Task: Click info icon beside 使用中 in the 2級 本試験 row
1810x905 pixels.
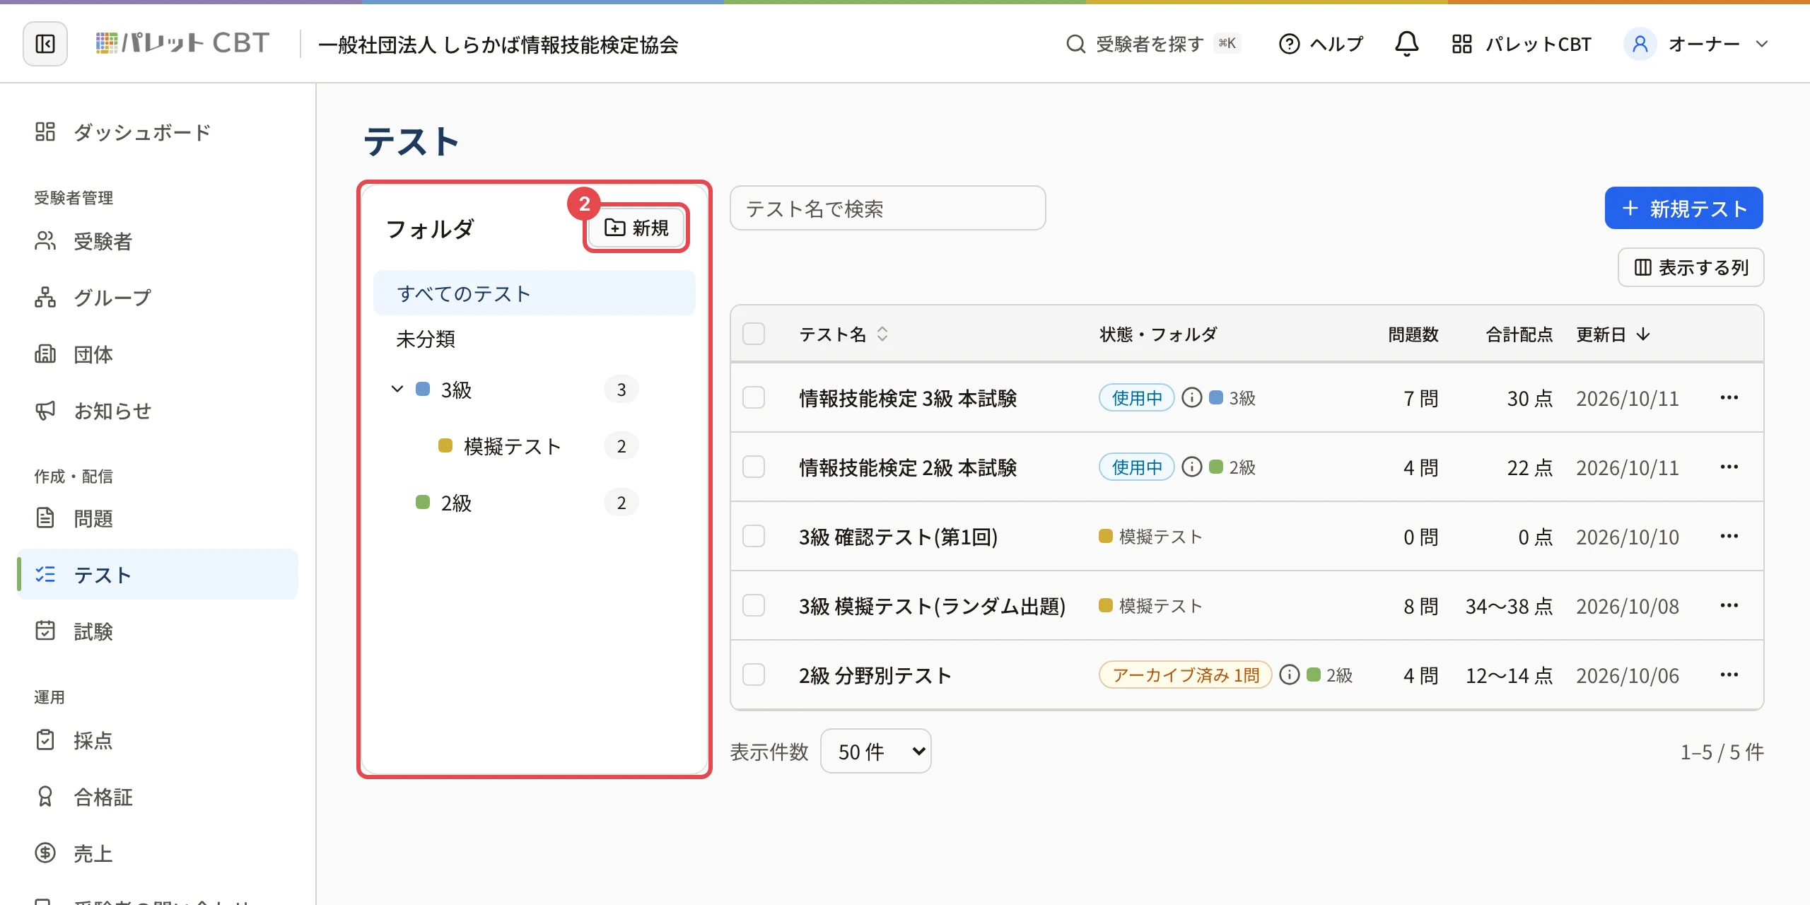Action: (x=1191, y=467)
